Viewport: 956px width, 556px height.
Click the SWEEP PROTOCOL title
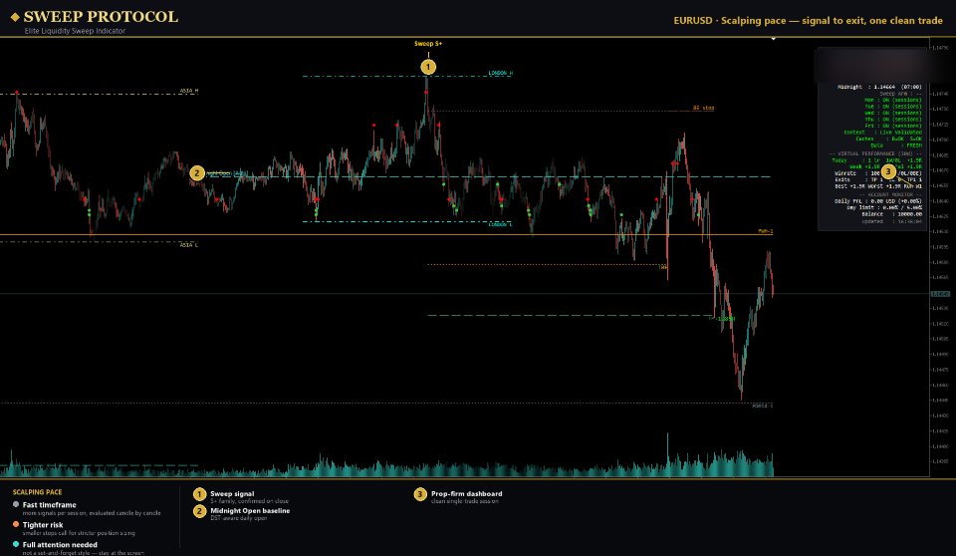coord(101,17)
